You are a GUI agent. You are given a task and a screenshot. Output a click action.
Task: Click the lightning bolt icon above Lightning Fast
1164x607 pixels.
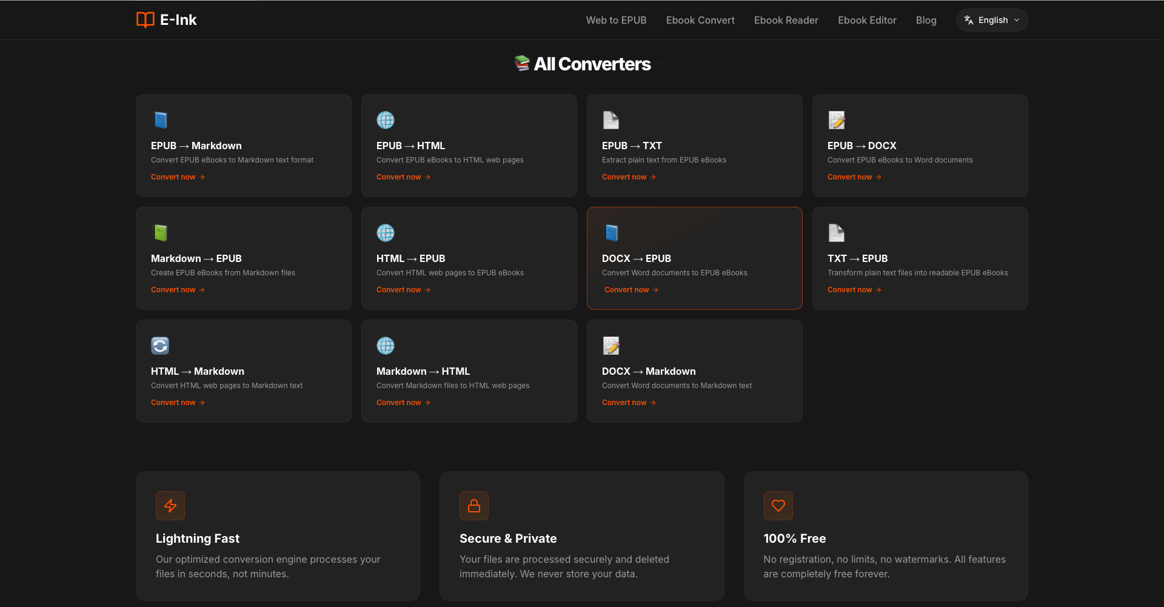pos(170,506)
